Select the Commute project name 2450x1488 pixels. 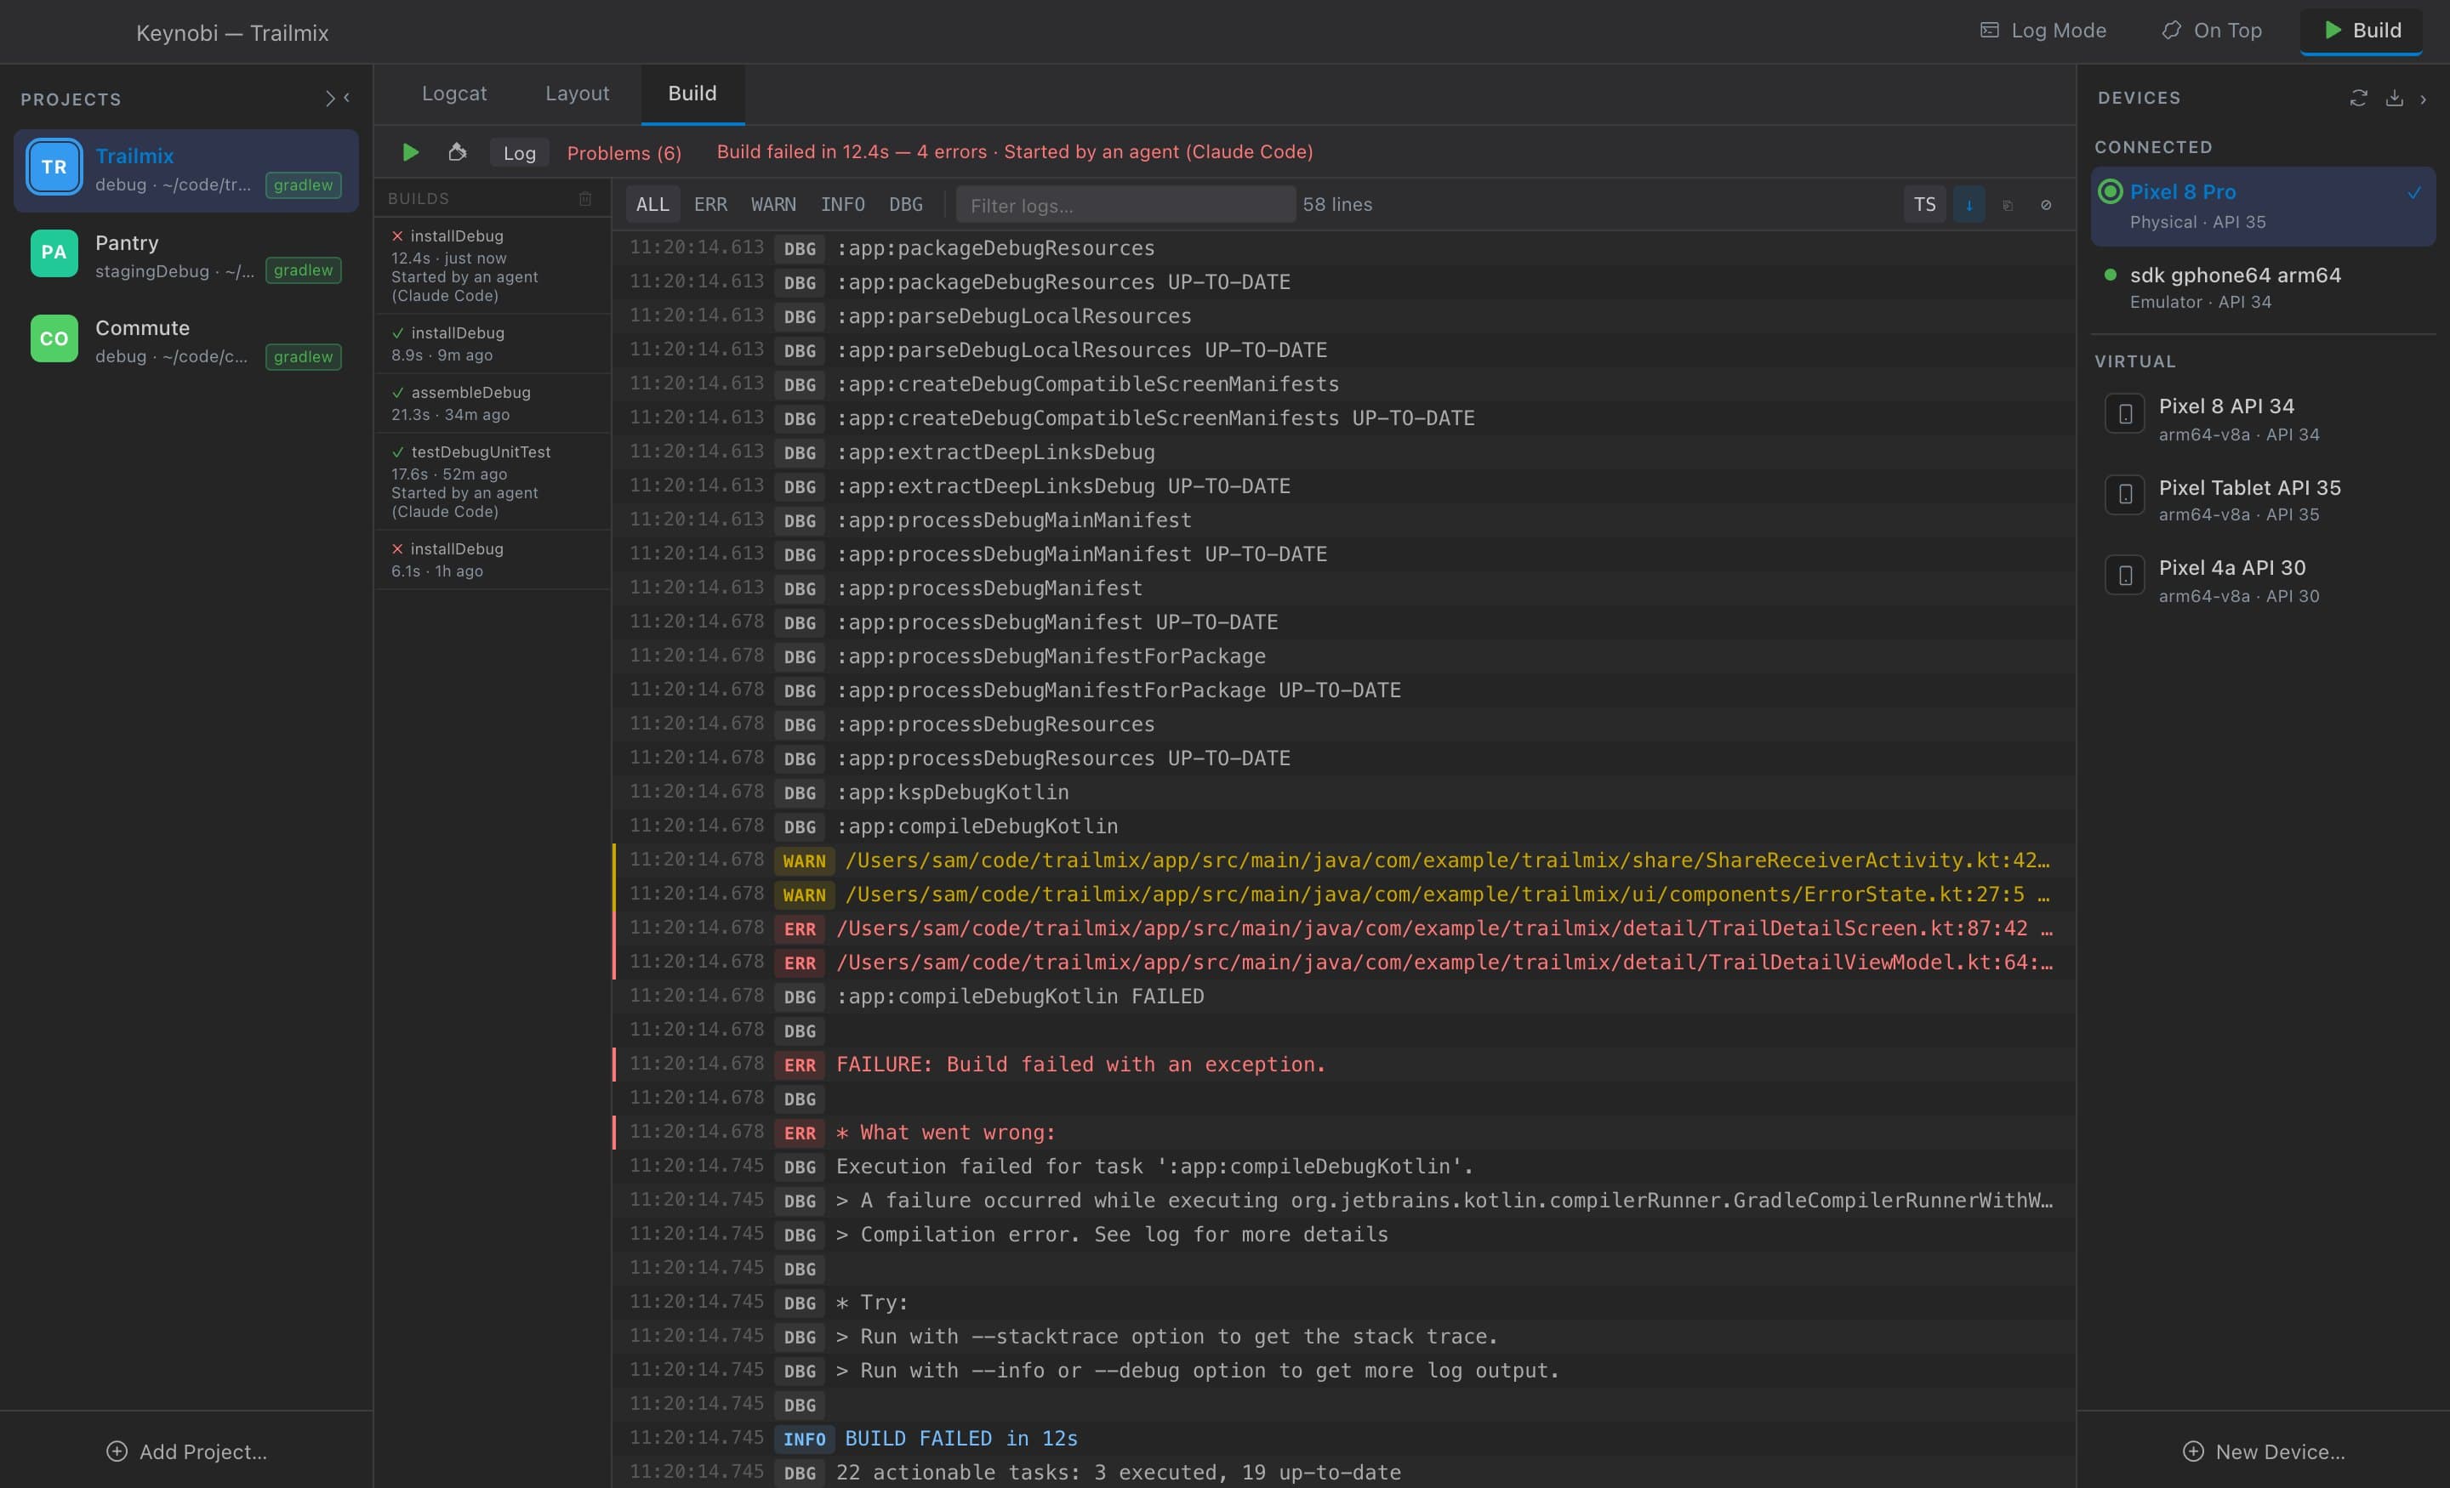click(x=142, y=328)
